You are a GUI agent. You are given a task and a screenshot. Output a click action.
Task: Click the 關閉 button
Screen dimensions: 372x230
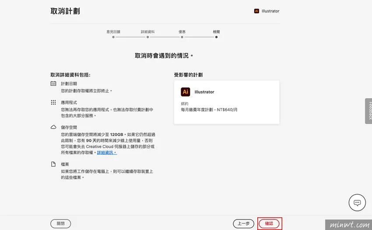point(61,223)
